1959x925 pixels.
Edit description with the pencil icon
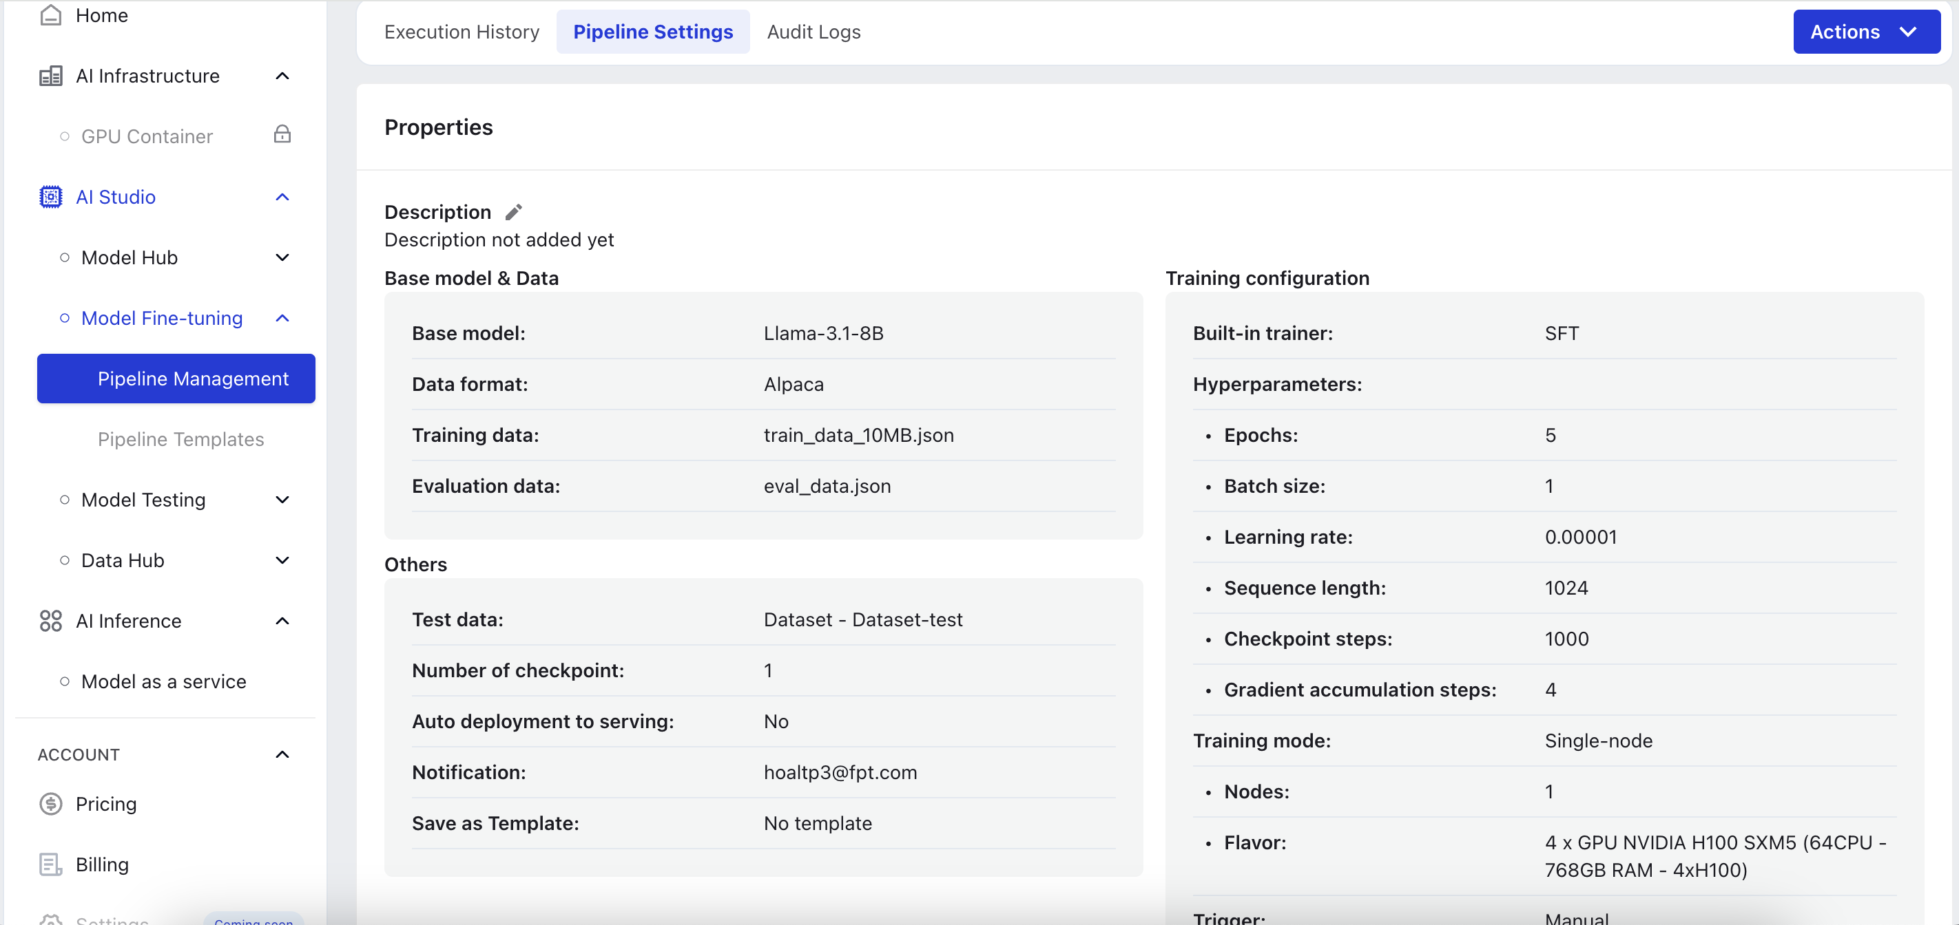[514, 212]
